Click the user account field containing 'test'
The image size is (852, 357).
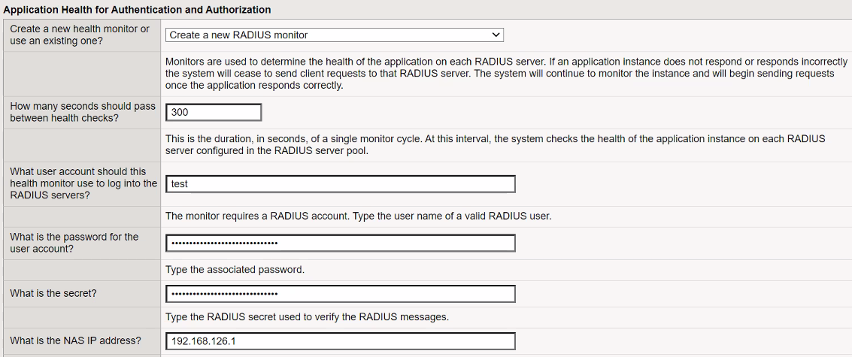pos(340,184)
